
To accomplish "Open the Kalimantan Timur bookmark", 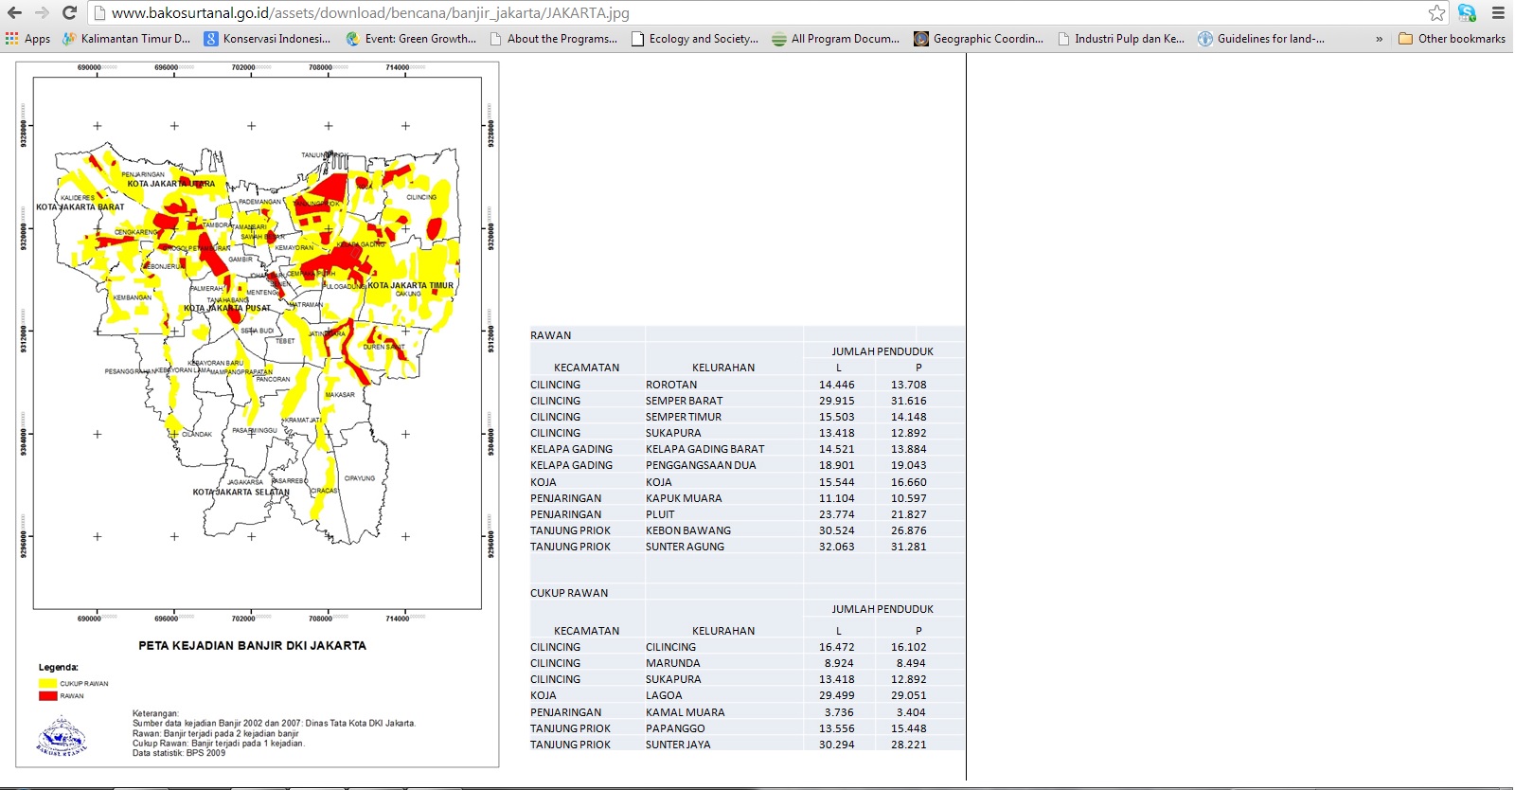I will 126,39.
